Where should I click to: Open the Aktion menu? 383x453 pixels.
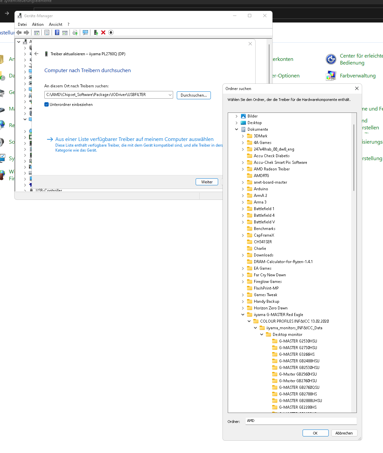pyautogui.click(x=38, y=24)
